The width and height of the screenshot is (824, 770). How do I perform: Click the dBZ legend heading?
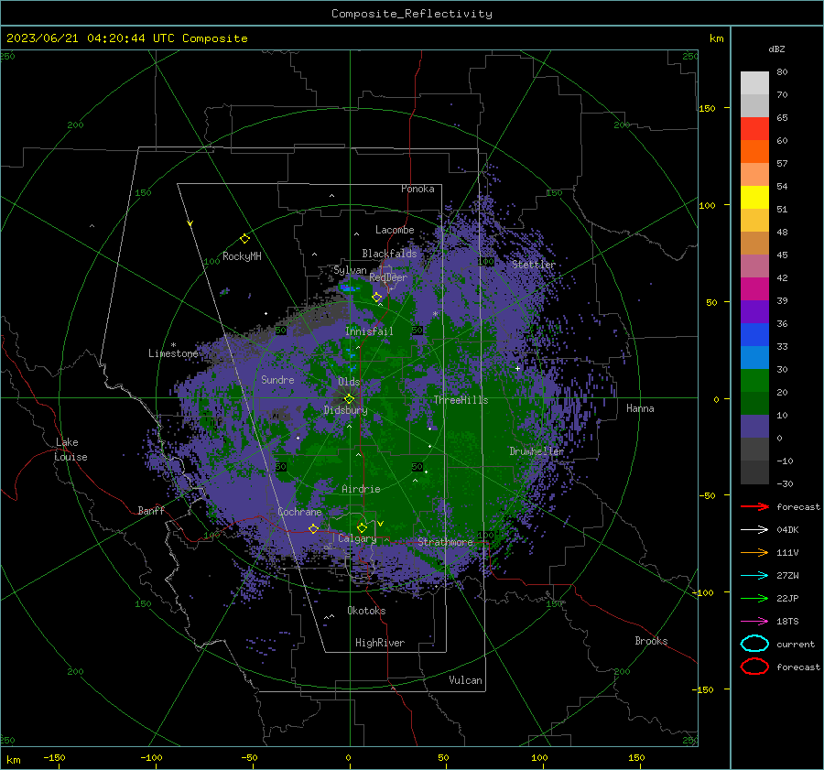click(x=776, y=49)
